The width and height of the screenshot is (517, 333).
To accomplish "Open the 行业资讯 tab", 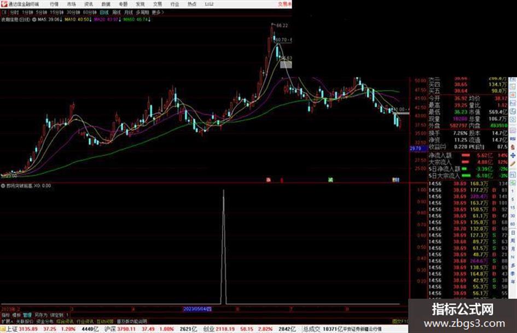I will coord(85,321).
